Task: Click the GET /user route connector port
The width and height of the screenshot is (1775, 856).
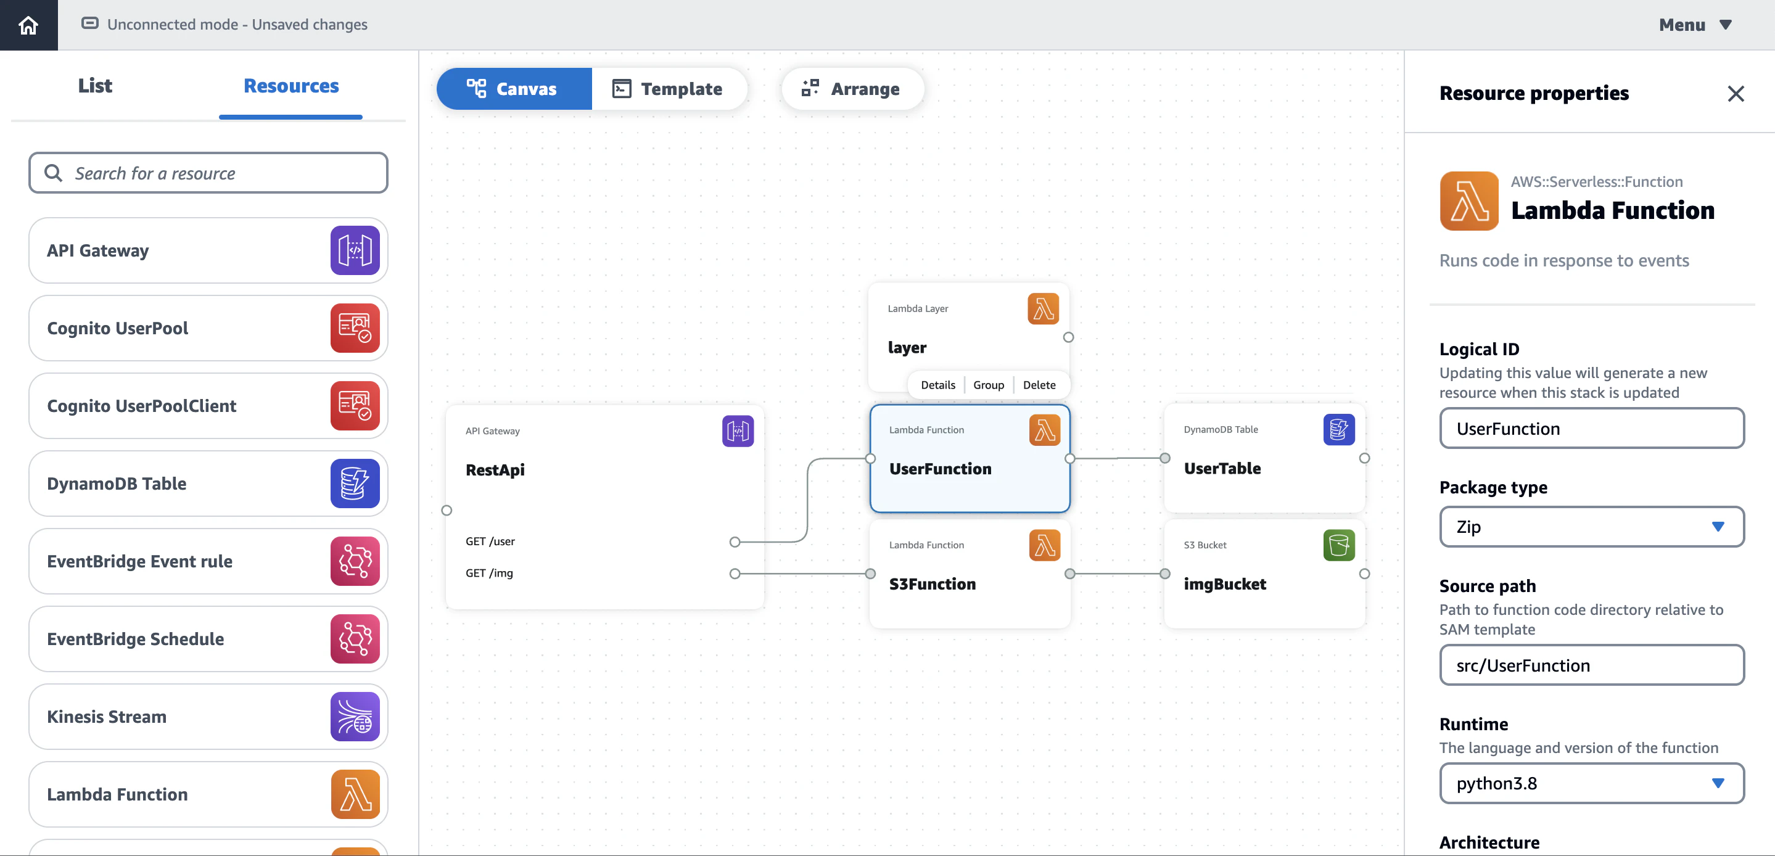Action: [x=735, y=541]
